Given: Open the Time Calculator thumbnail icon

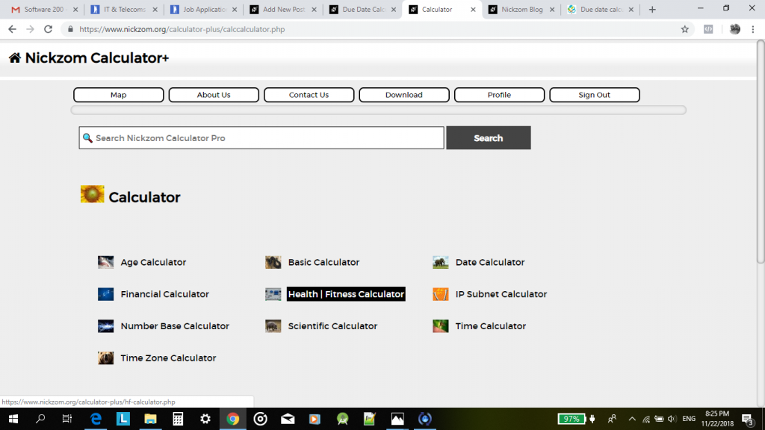Looking at the screenshot, I should [x=441, y=326].
